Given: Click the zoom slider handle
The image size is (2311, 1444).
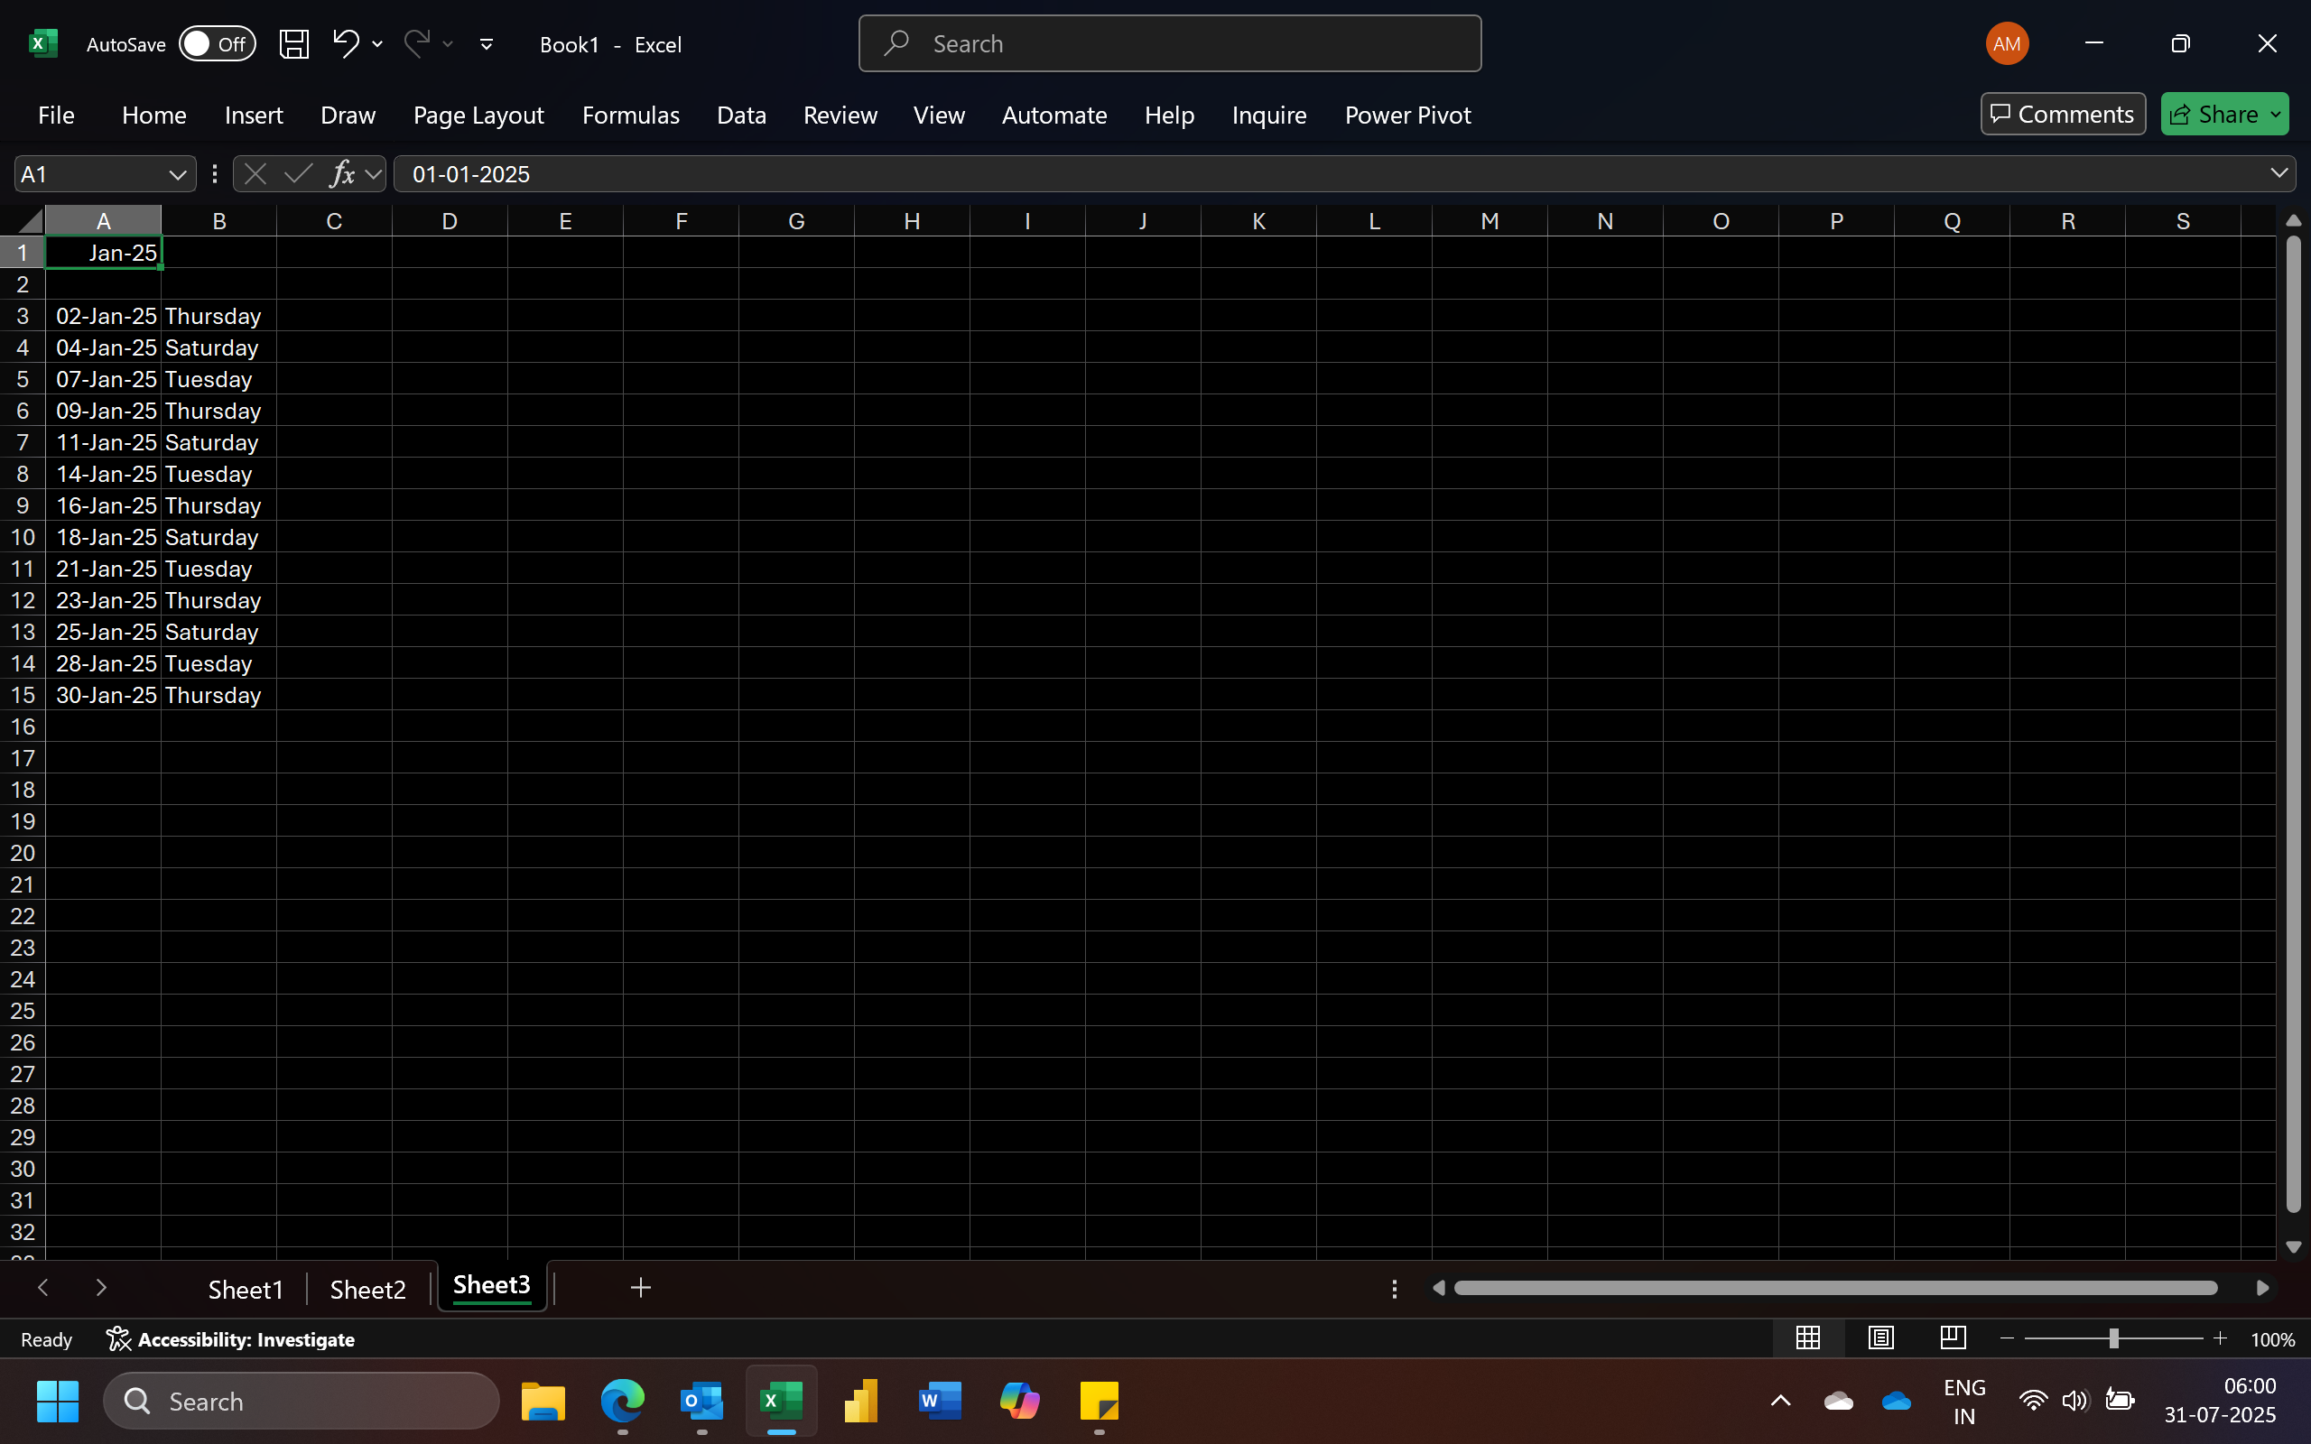Looking at the screenshot, I should pos(2113,1339).
